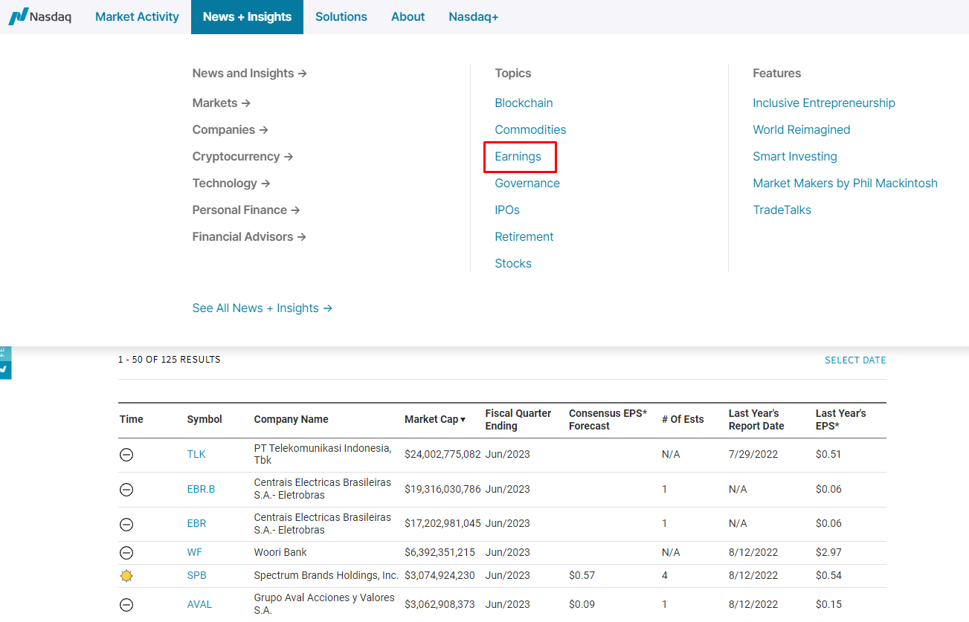Open Financial Advisors category link

[250, 236]
